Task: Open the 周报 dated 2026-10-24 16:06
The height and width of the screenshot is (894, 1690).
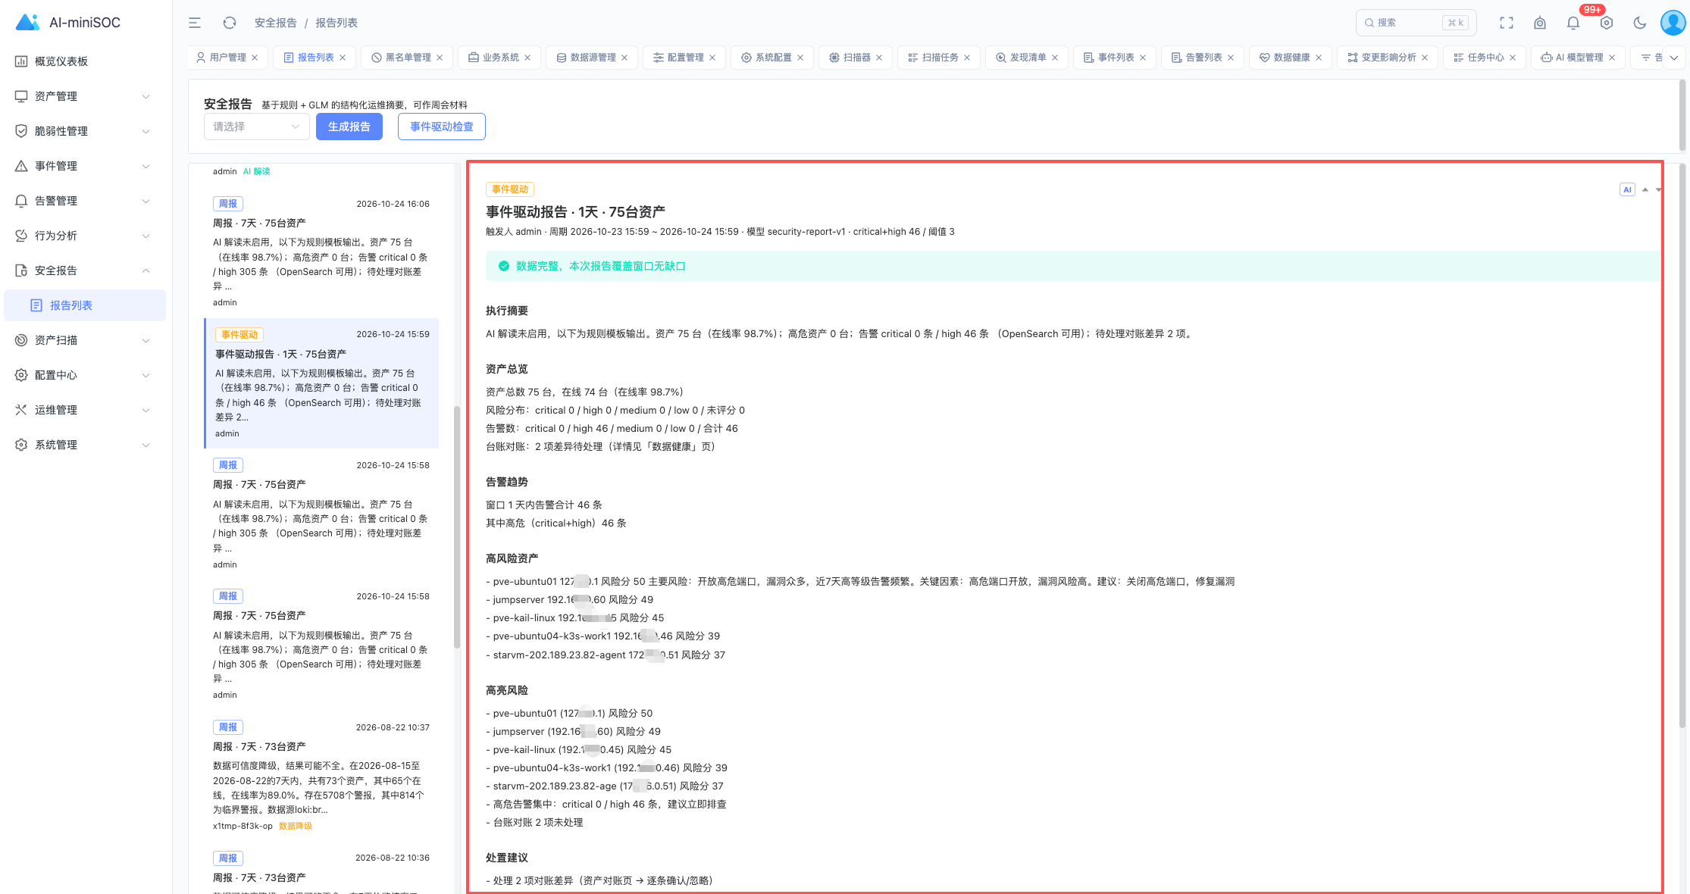Action: click(x=321, y=252)
